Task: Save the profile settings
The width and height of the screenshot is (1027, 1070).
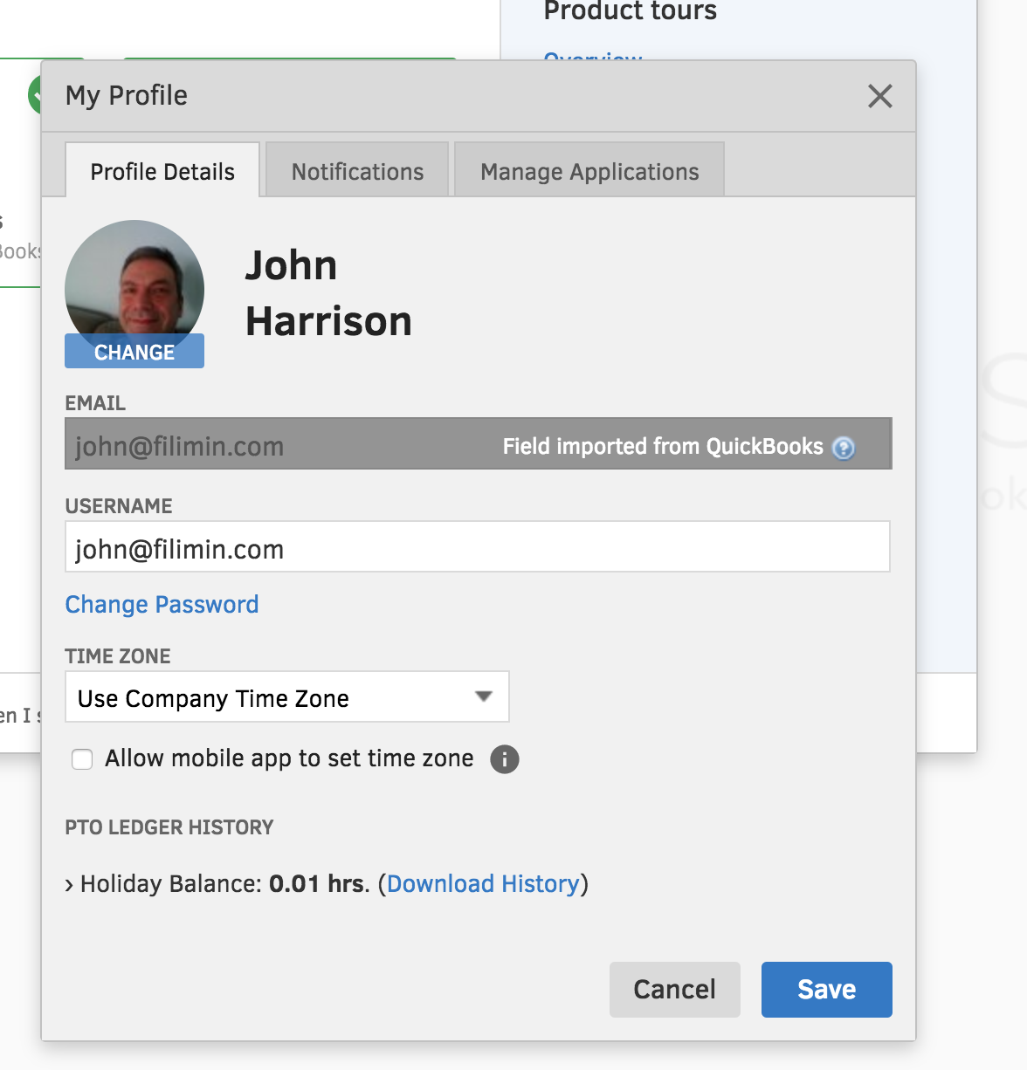Action: 827,990
